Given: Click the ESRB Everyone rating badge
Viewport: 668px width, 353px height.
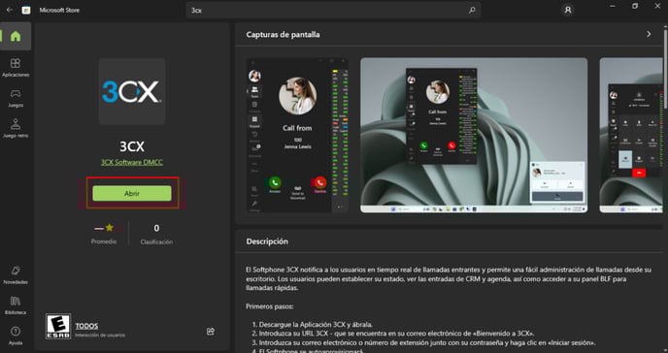Looking at the screenshot, I should 58,326.
